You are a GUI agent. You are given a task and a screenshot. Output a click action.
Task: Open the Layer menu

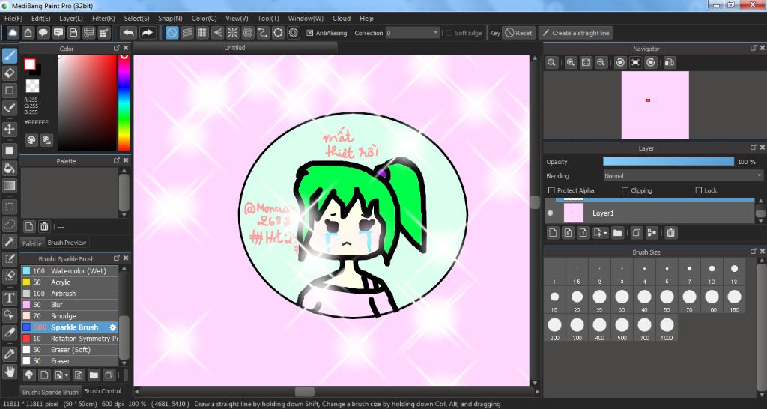click(71, 19)
